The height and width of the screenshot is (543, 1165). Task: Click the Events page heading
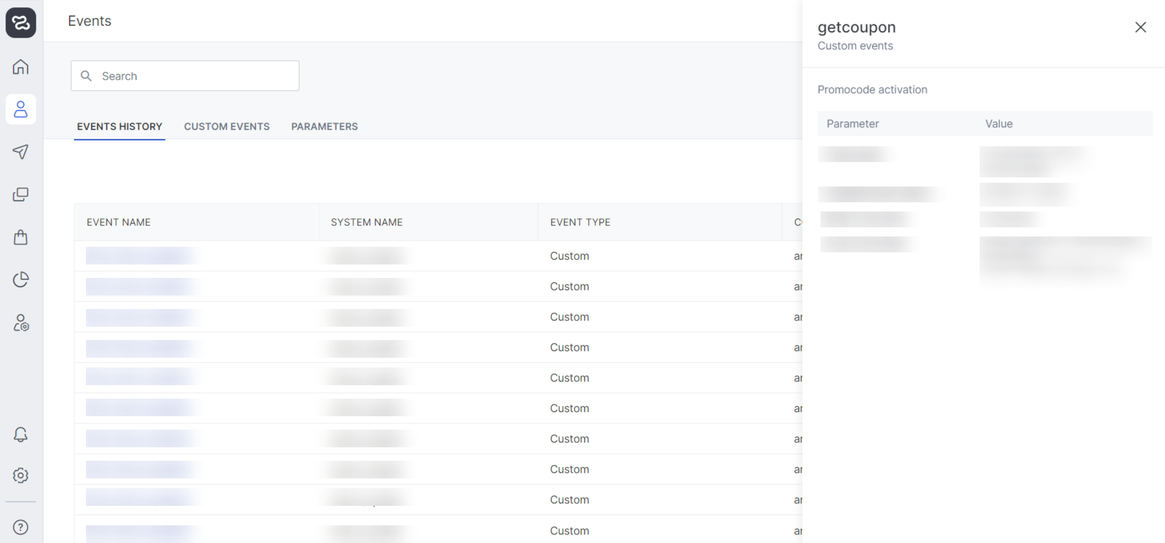point(90,21)
